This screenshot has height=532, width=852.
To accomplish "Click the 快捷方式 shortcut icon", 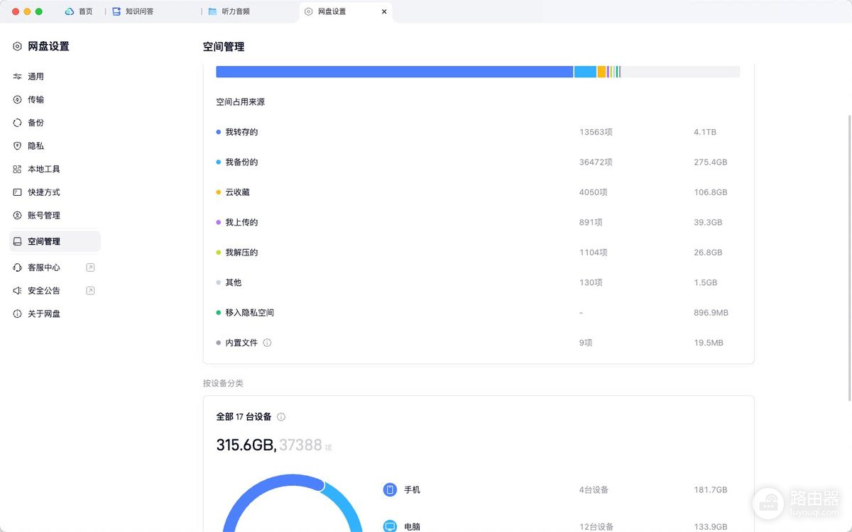I will tap(17, 192).
